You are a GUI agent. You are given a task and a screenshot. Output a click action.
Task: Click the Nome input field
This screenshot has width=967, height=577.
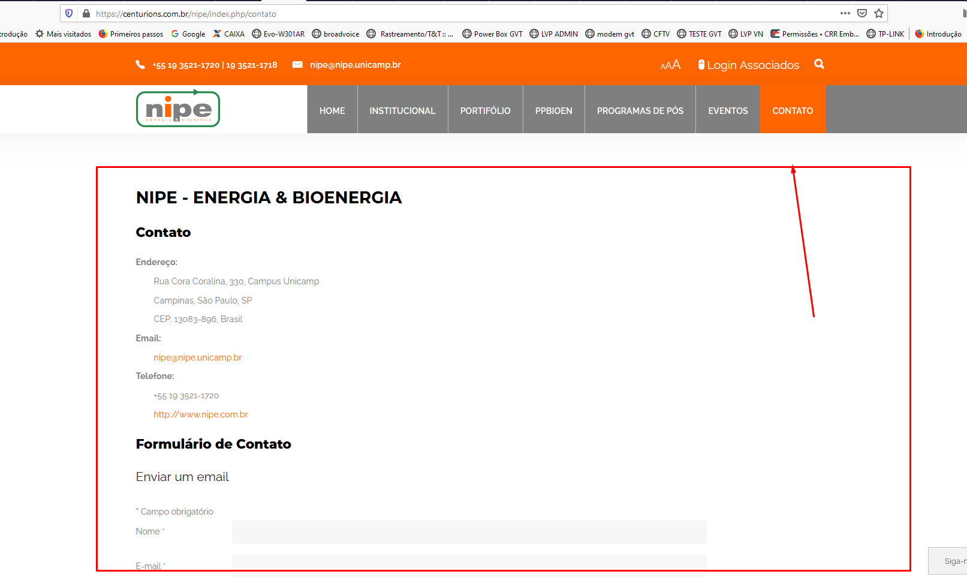pos(469,532)
